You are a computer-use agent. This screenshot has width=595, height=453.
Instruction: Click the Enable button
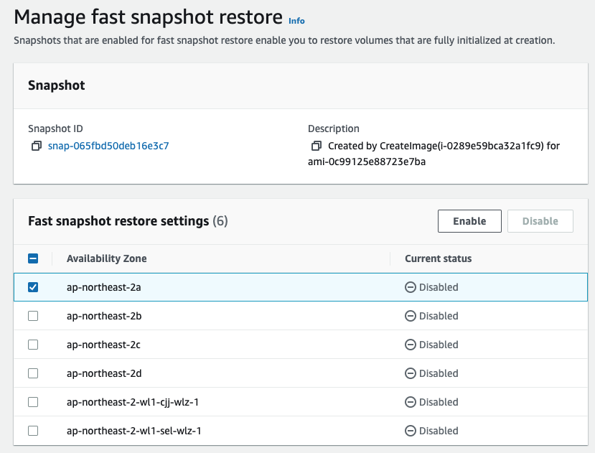click(x=469, y=221)
